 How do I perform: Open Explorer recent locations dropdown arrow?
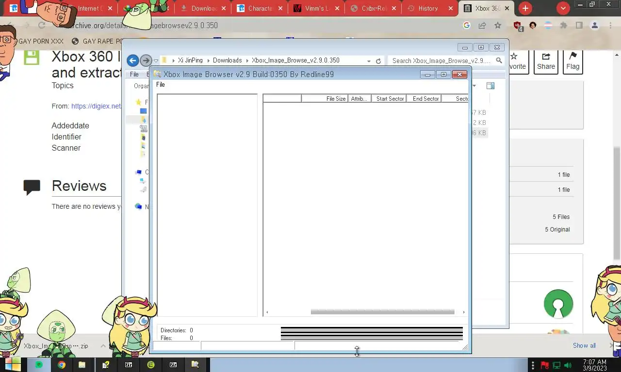click(156, 61)
